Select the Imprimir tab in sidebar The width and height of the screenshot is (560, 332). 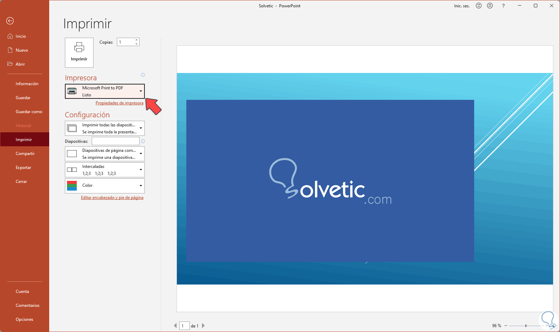coord(24,140)
